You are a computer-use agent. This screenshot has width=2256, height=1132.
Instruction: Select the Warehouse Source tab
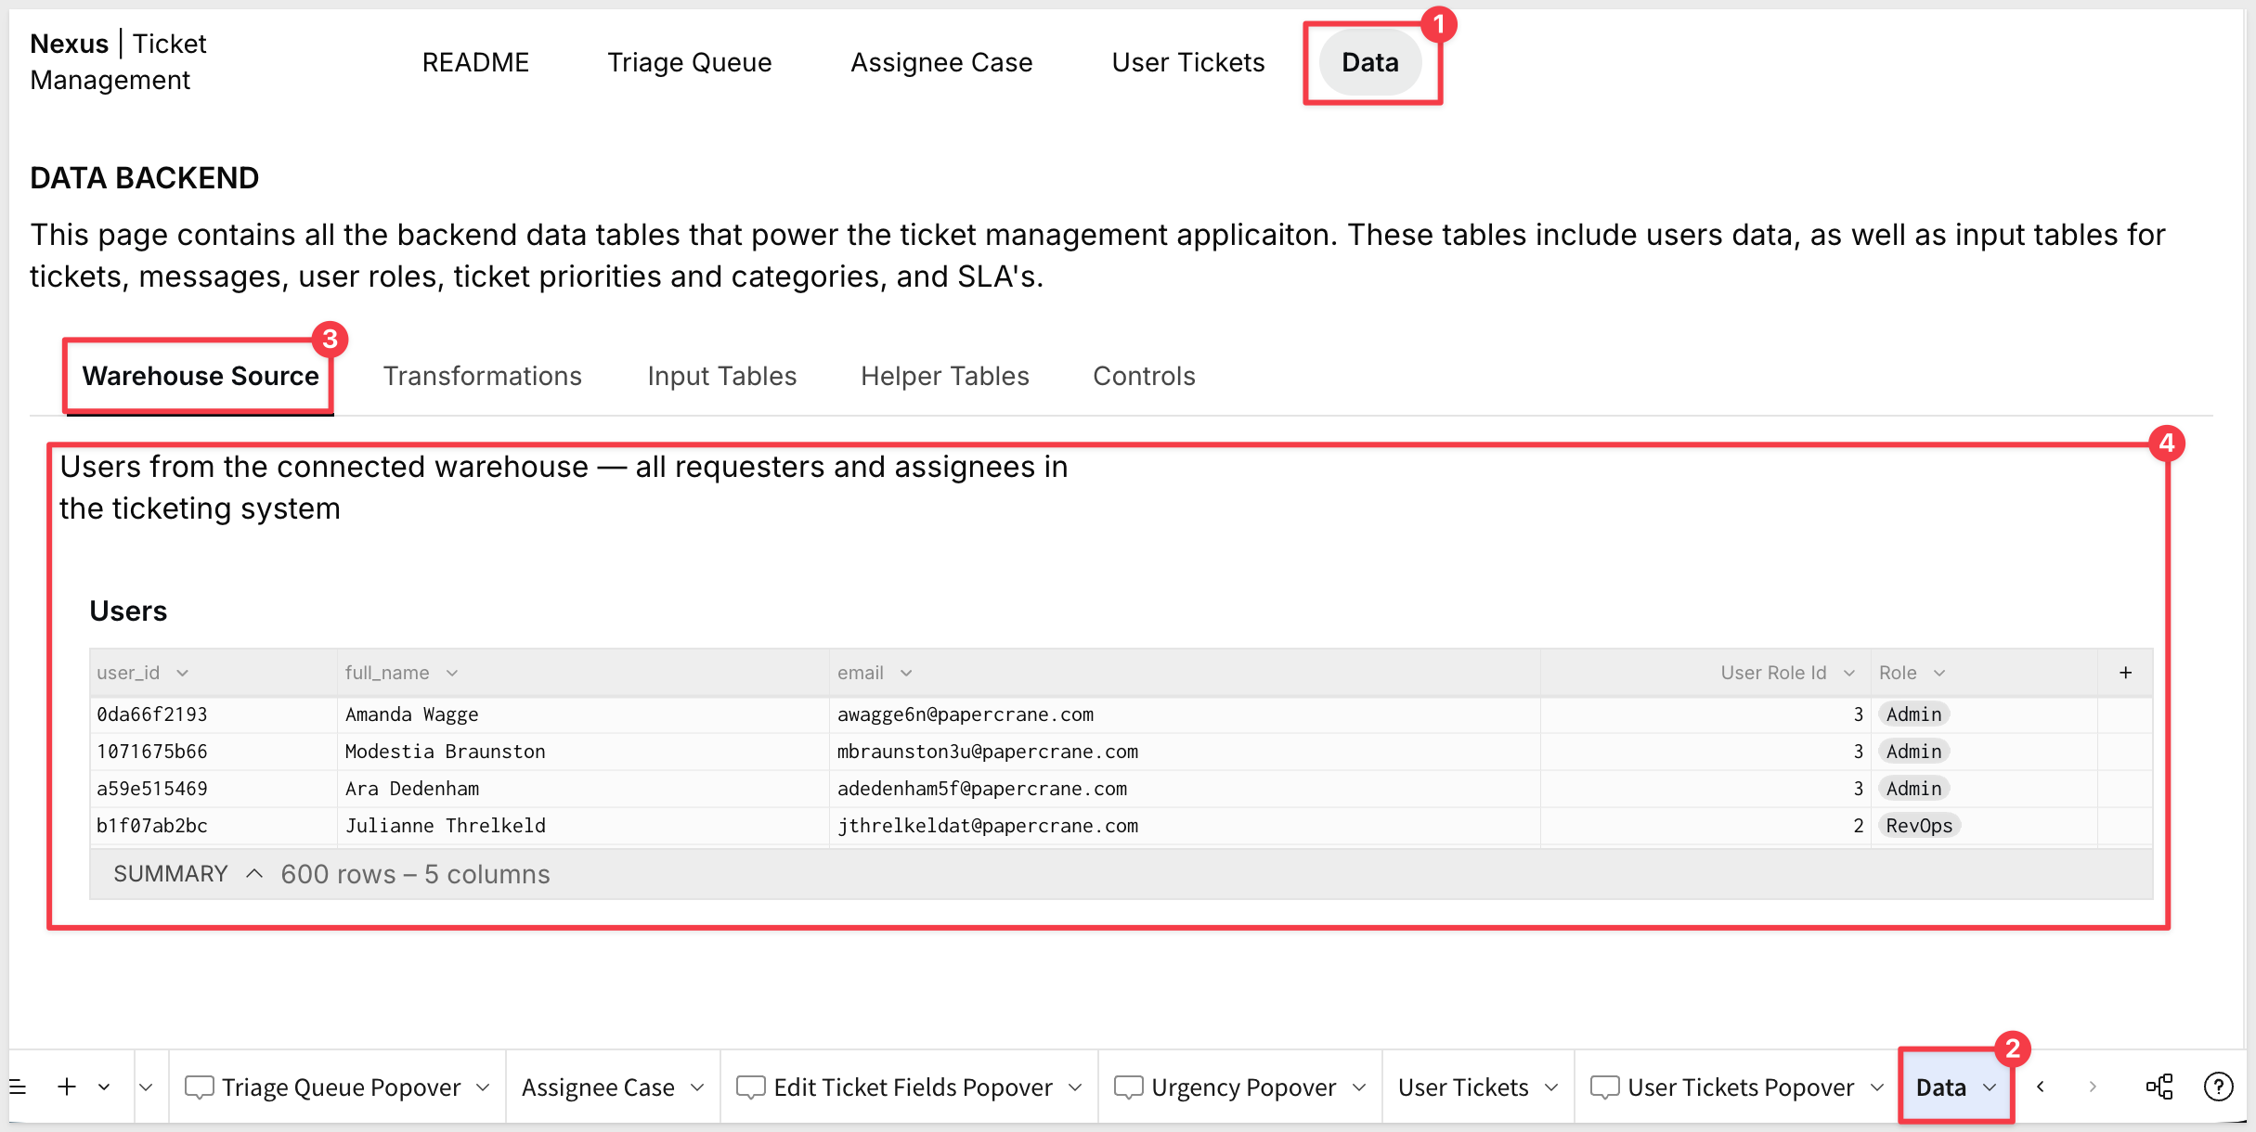201,376
